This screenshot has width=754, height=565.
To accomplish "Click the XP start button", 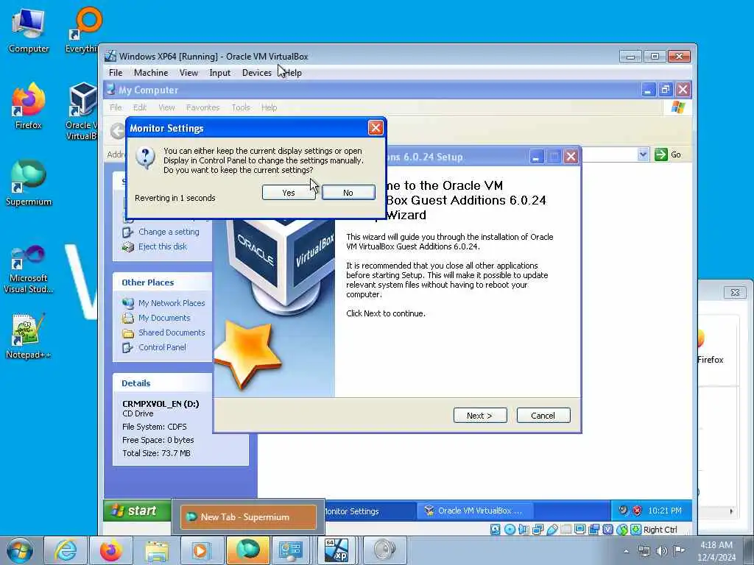I will click(x=137, y=511).
